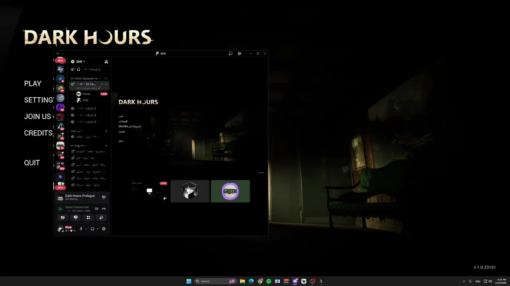This screenshot has width=510, height=286.
Task: Open SETTINGS in the Dark Hours menu
Action: [39, 100]
